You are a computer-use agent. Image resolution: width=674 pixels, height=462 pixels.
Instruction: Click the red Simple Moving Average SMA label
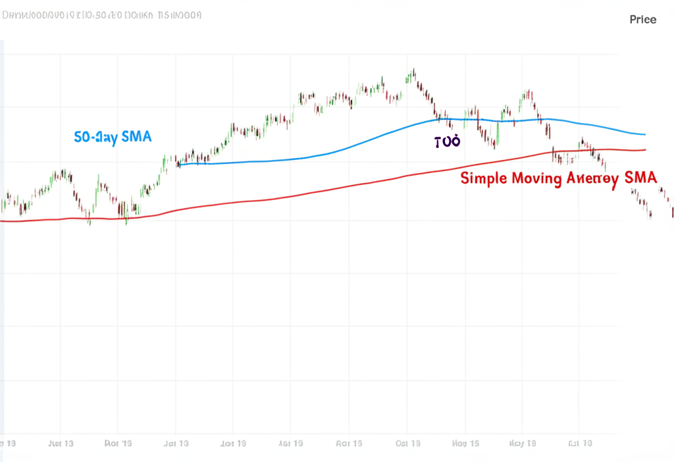pyautogui.click(x=559, y=178)
